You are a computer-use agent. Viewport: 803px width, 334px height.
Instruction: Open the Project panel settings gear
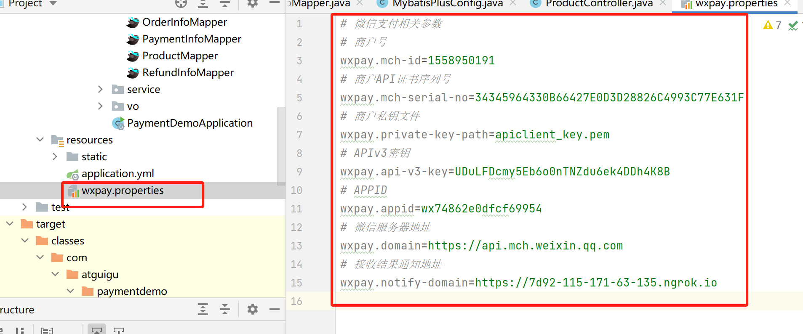(x=252, y=3)
